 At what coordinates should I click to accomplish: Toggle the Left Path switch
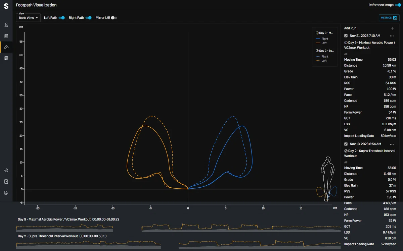62,18
